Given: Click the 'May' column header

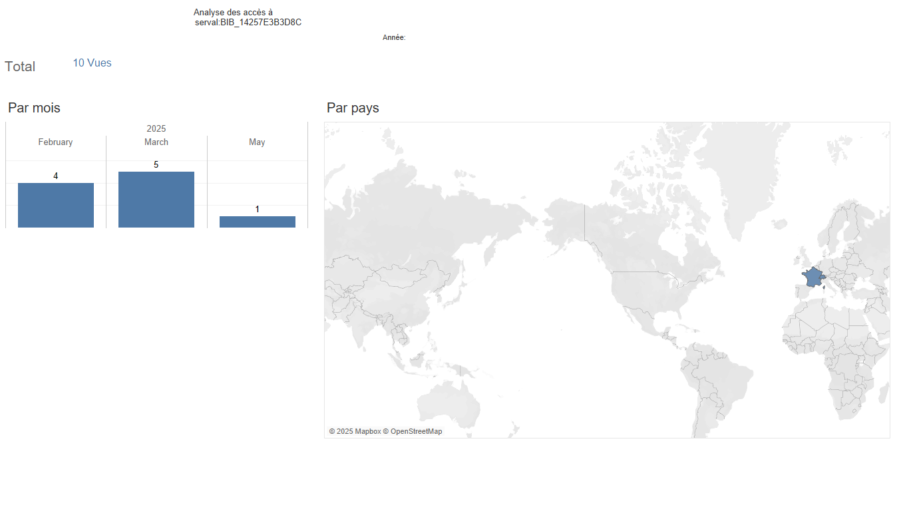Looking at the screenshot, I should click(257, 142).
